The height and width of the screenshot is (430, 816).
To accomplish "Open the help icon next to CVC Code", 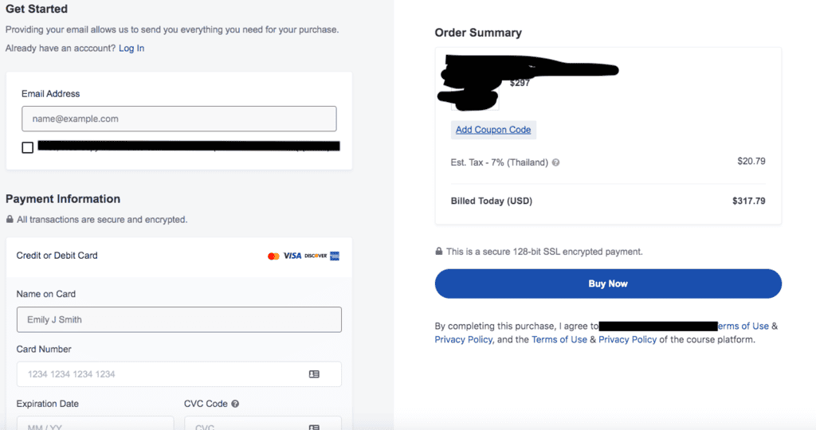I will (236, 404).
